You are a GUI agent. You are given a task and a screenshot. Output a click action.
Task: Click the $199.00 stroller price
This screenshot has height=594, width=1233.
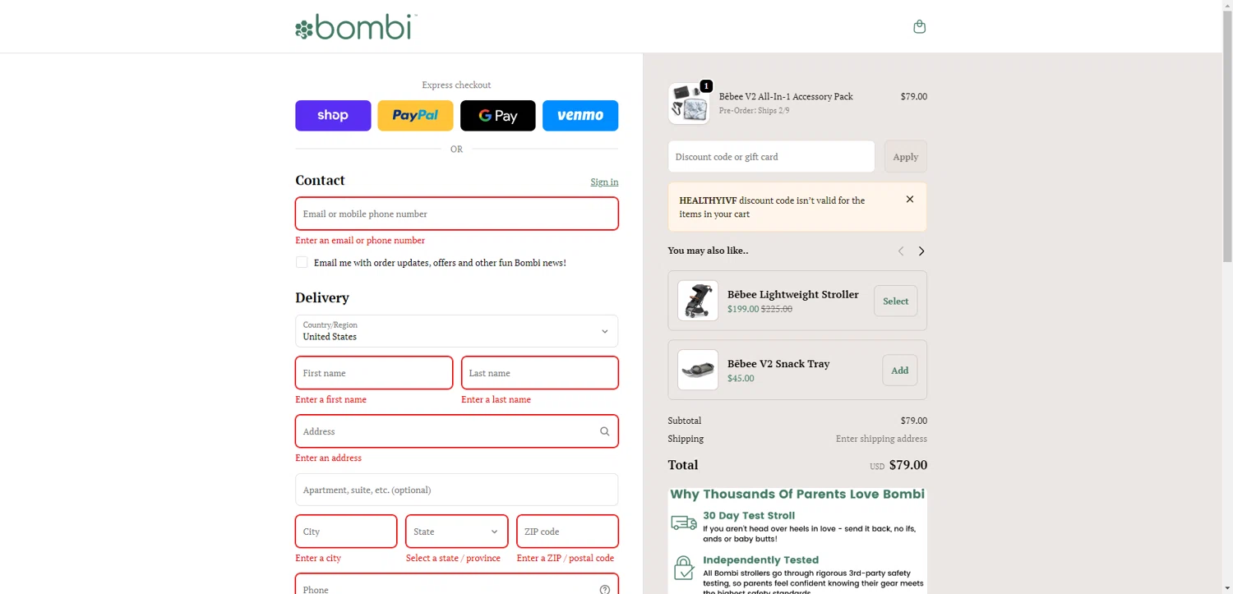[x=743, y=309]
